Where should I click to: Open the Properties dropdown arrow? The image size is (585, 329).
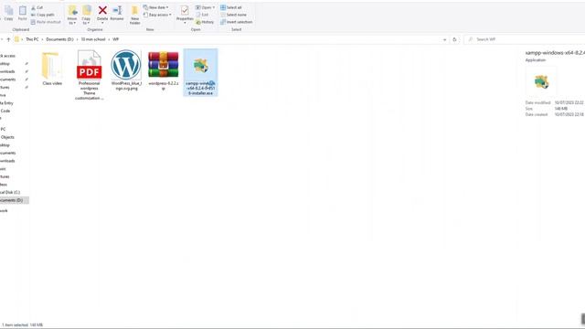point(185,23)
